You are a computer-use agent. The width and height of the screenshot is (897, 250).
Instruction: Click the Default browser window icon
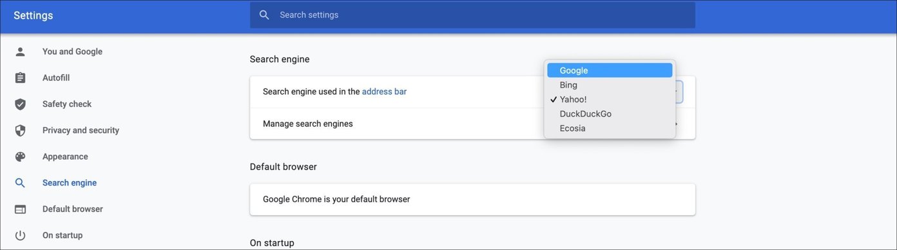pyautogui.click(x=20, y=209)
